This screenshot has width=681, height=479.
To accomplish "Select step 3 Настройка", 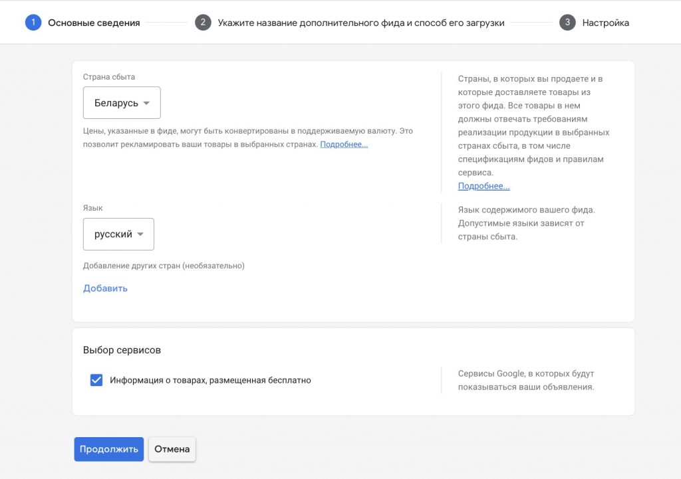I will coord(594,23).
